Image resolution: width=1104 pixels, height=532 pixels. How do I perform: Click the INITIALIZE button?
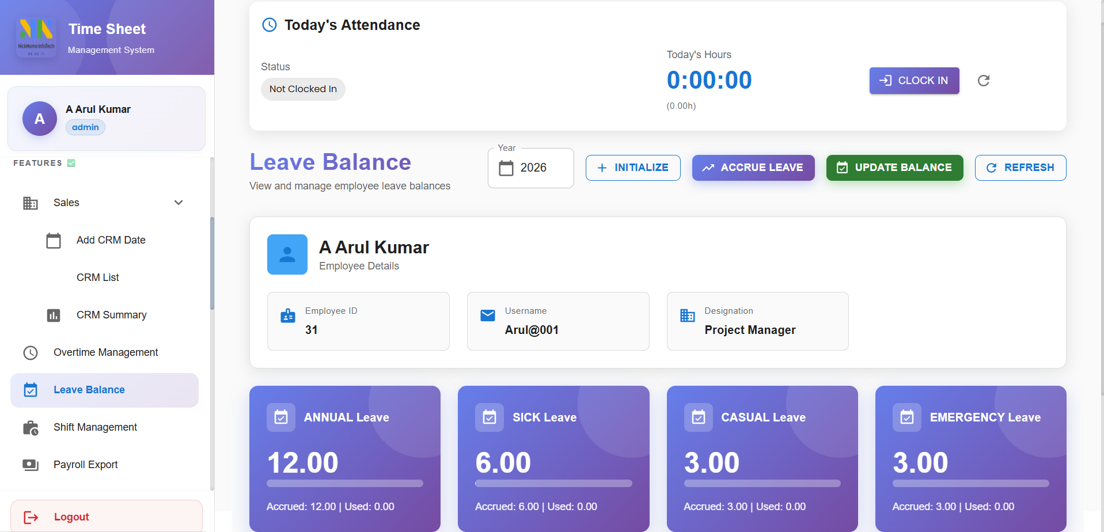click(x=632, y=168)
